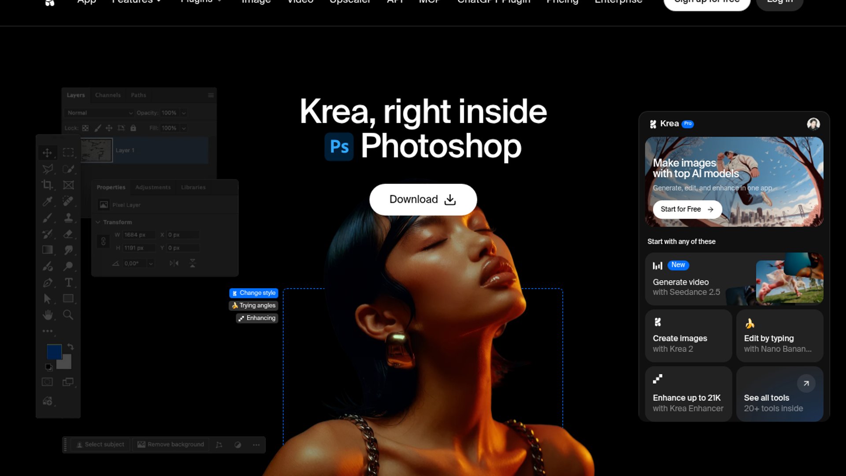Click the Layers panel menu icon
The width and height of the screenshot is (846, 476).
click(211, 95)
